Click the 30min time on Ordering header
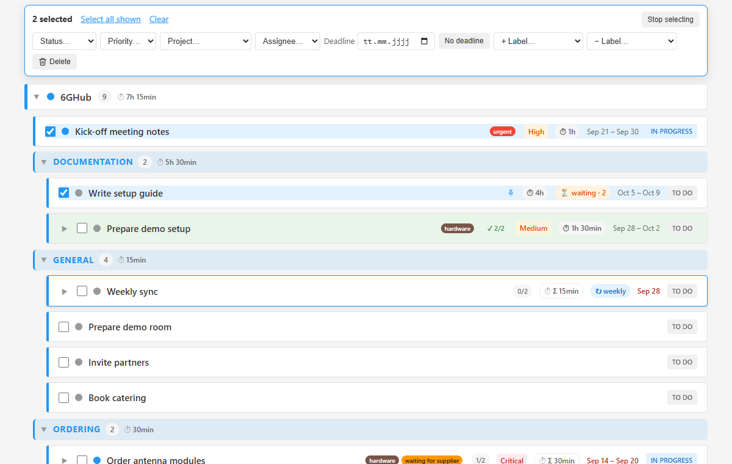732x464 pixels. click(139, 430)
